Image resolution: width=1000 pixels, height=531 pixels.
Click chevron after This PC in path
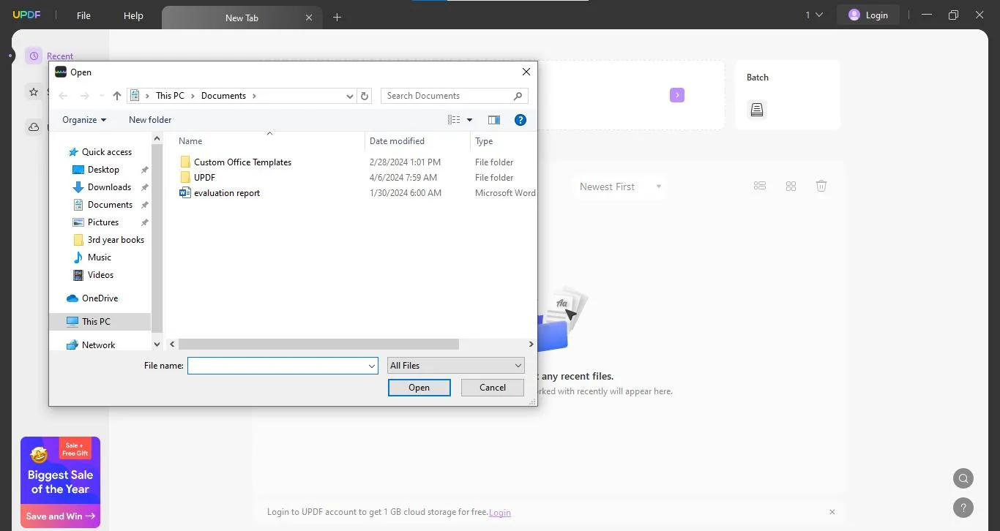tap(193, 96)
